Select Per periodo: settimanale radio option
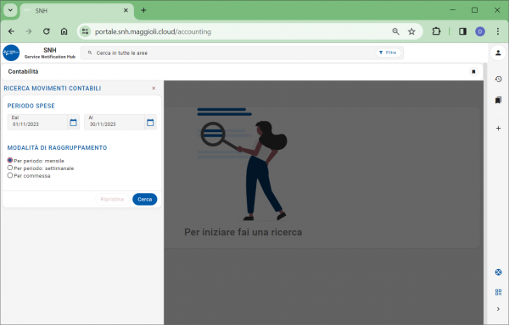The width and height of the screenshot is (509, 325). coord(10,168)
